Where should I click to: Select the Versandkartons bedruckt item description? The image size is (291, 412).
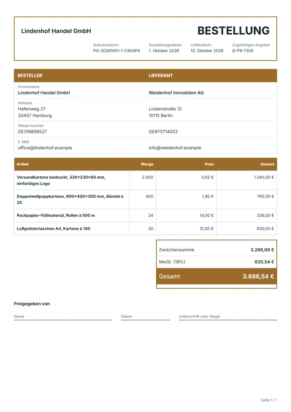tap(61, 180)
